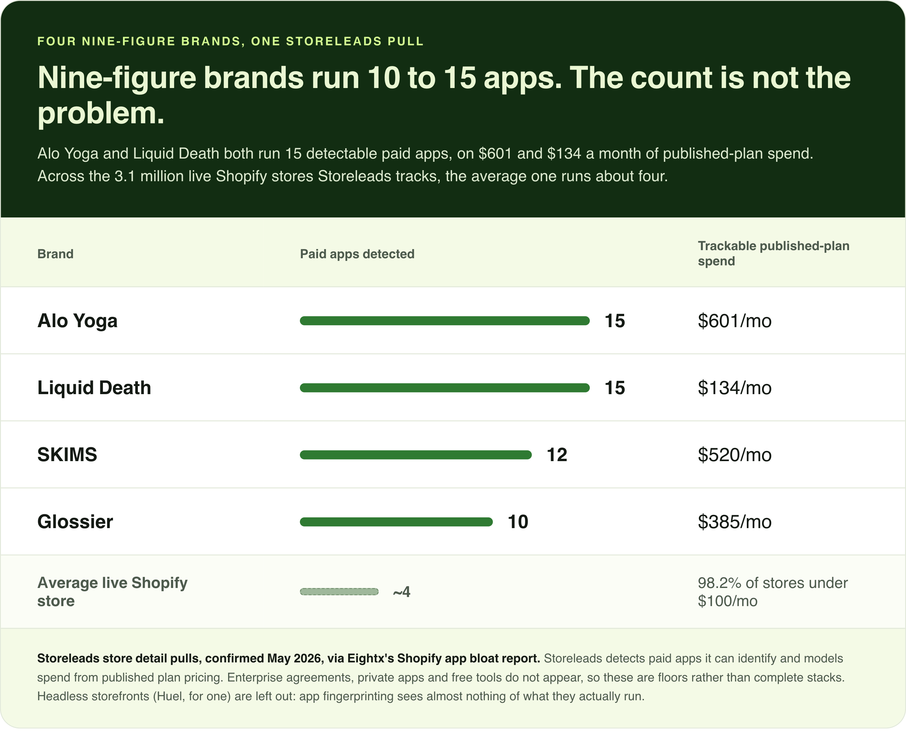Click the count '15' in Alo Yoga row
The image size is (906, 731).
point(615,321)
